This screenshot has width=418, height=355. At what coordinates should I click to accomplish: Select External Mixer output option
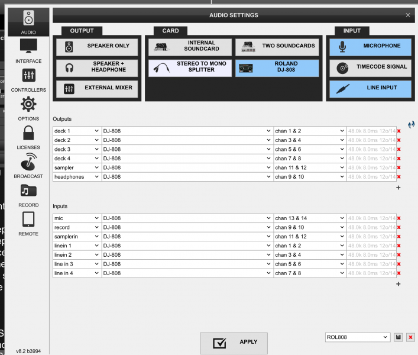click(97, 89)
